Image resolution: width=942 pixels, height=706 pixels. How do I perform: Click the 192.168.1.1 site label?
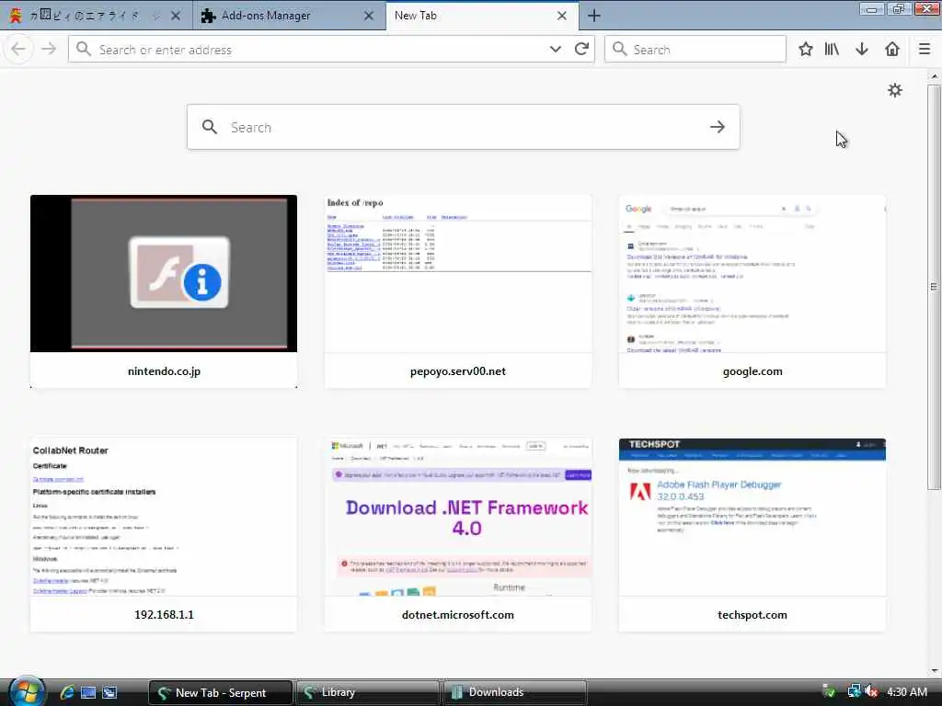coord(164,615)
